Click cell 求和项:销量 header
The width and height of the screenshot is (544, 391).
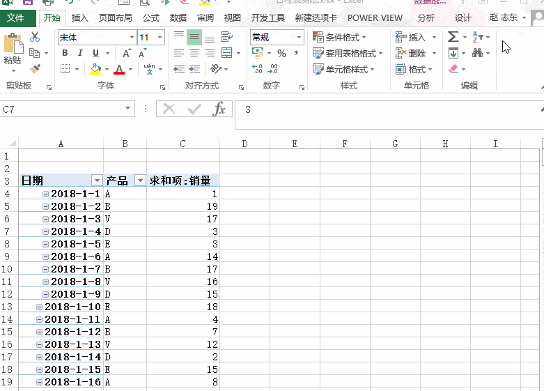tap(182, 181)
